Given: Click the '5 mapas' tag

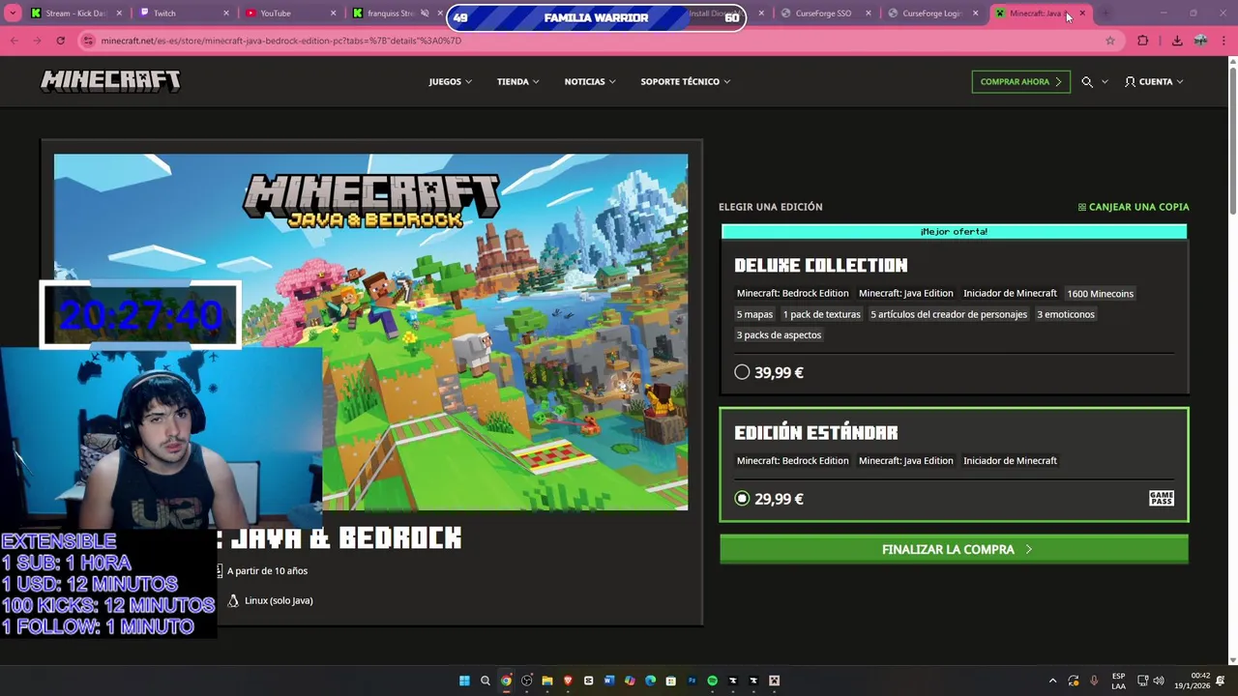Looking at the screenshot, I should [x=754, y=314].
